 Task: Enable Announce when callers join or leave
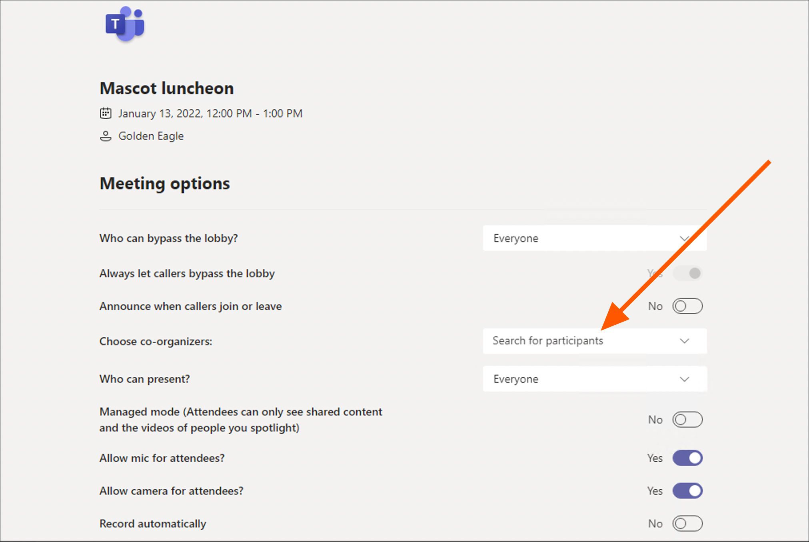[687, 306]
